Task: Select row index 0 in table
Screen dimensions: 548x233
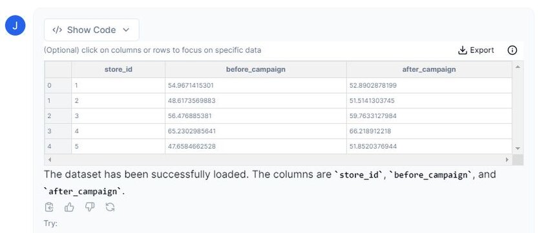Action: pos(58,85)
